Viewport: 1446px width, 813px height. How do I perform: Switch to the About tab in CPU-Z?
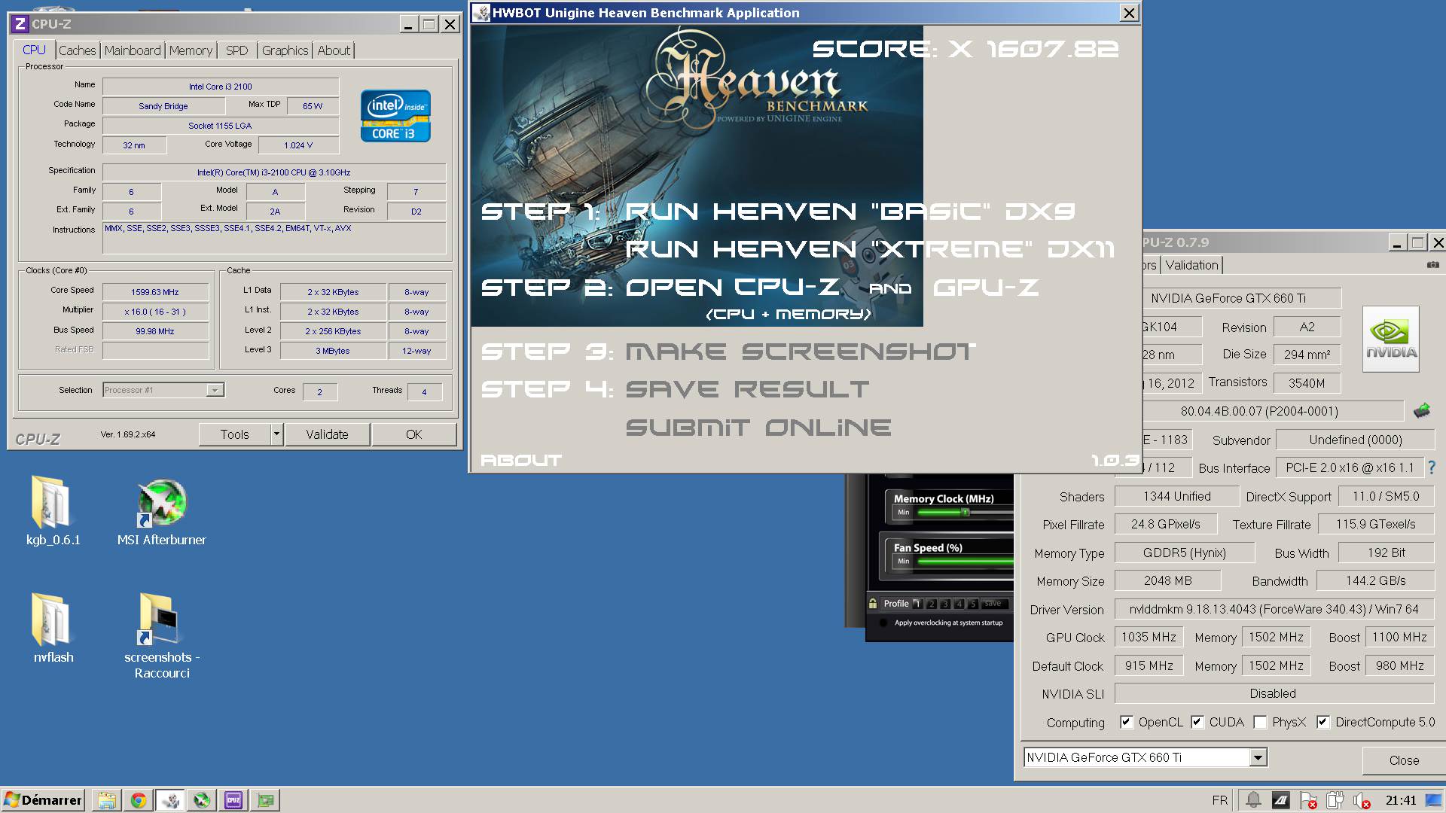pyautogui.click(x=334, y=50)
